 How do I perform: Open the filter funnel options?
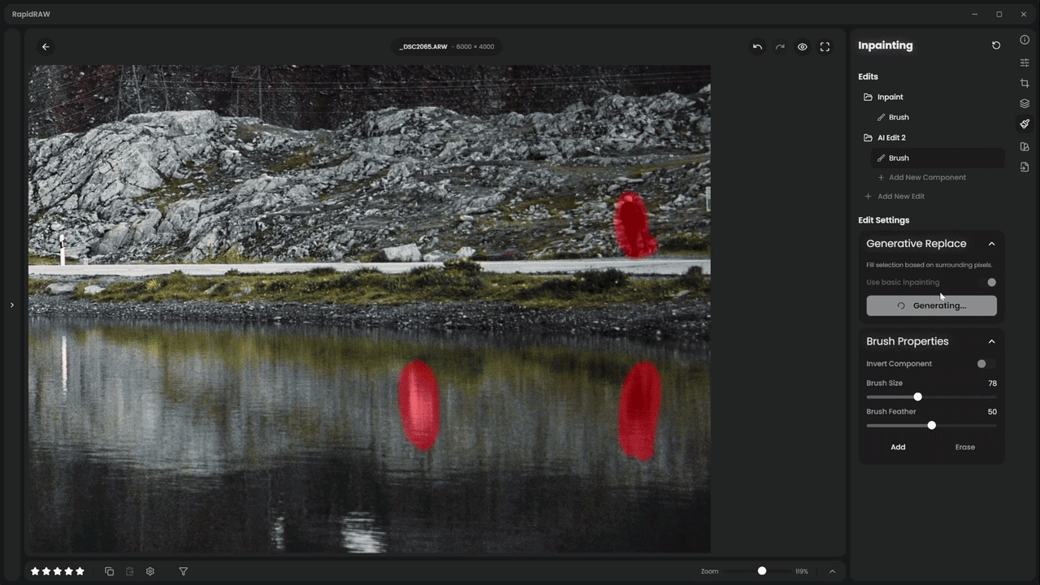(183, 571)
